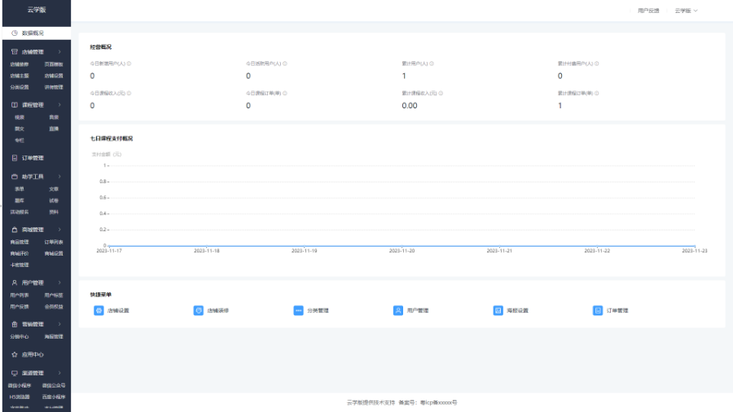This screenshot has width=733, height=412.
Task: Open 用户列表 in the sidebar
Action: (x=20, y=296)
